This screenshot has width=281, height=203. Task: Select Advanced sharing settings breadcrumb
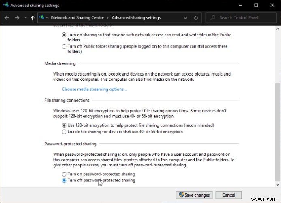[136, 17]
